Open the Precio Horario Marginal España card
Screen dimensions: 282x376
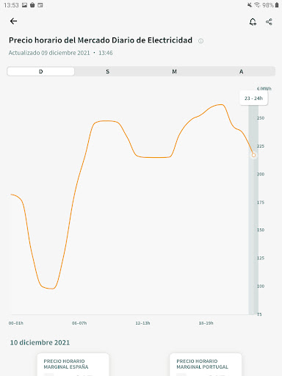pos(73,364)
